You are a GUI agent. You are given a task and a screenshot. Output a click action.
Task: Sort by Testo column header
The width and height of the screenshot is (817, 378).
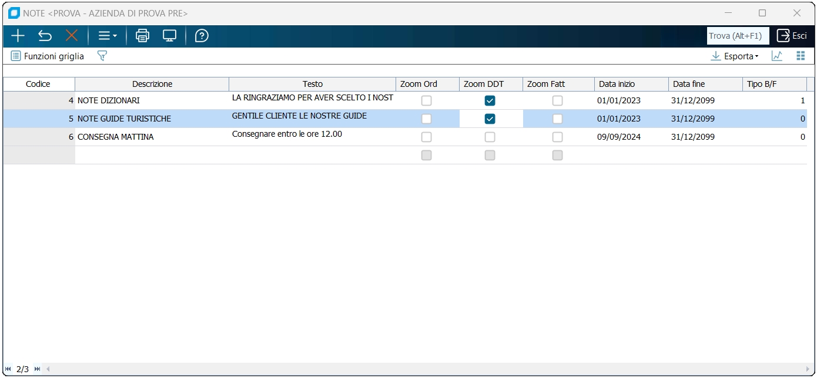click(312, 84)
